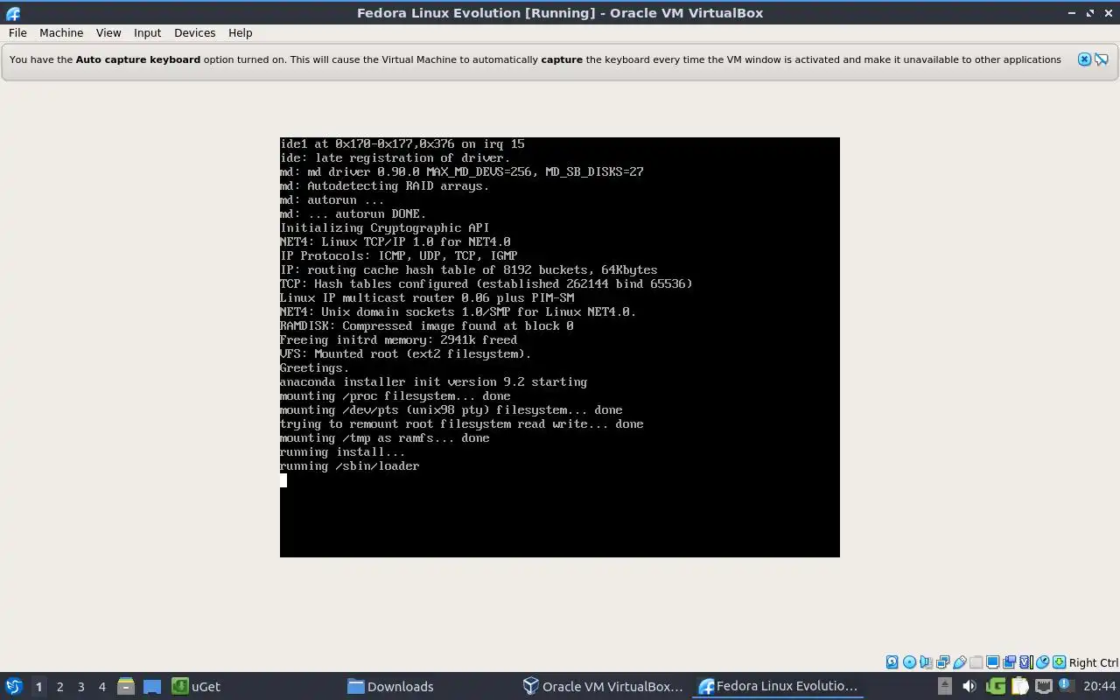Click 'Linux IP multicast router 0.06 plus PIM-SM'

pyautogui.click(x=427, y=297)
